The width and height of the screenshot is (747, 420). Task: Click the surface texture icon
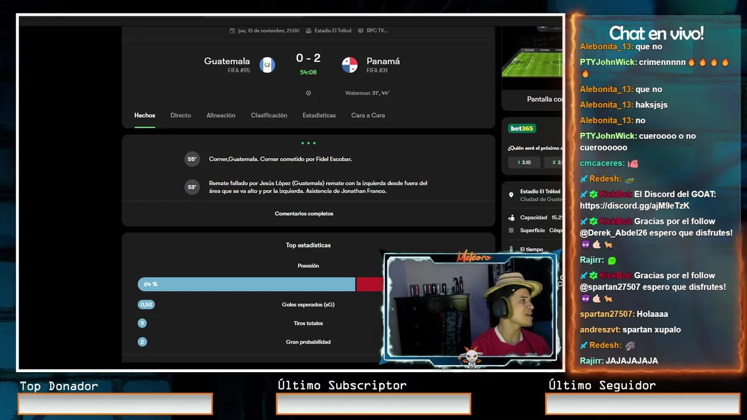[x=511, y=230]
